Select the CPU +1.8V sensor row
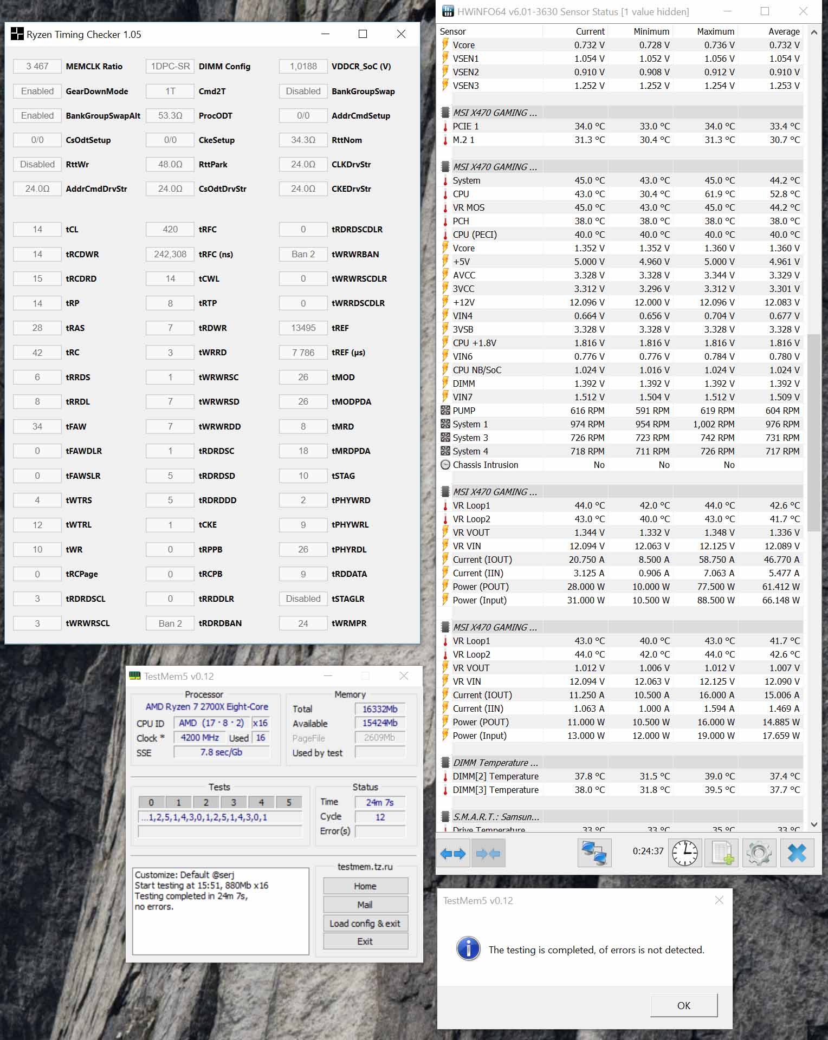Viewport: 828px width, 1040px height. point(621,343)
